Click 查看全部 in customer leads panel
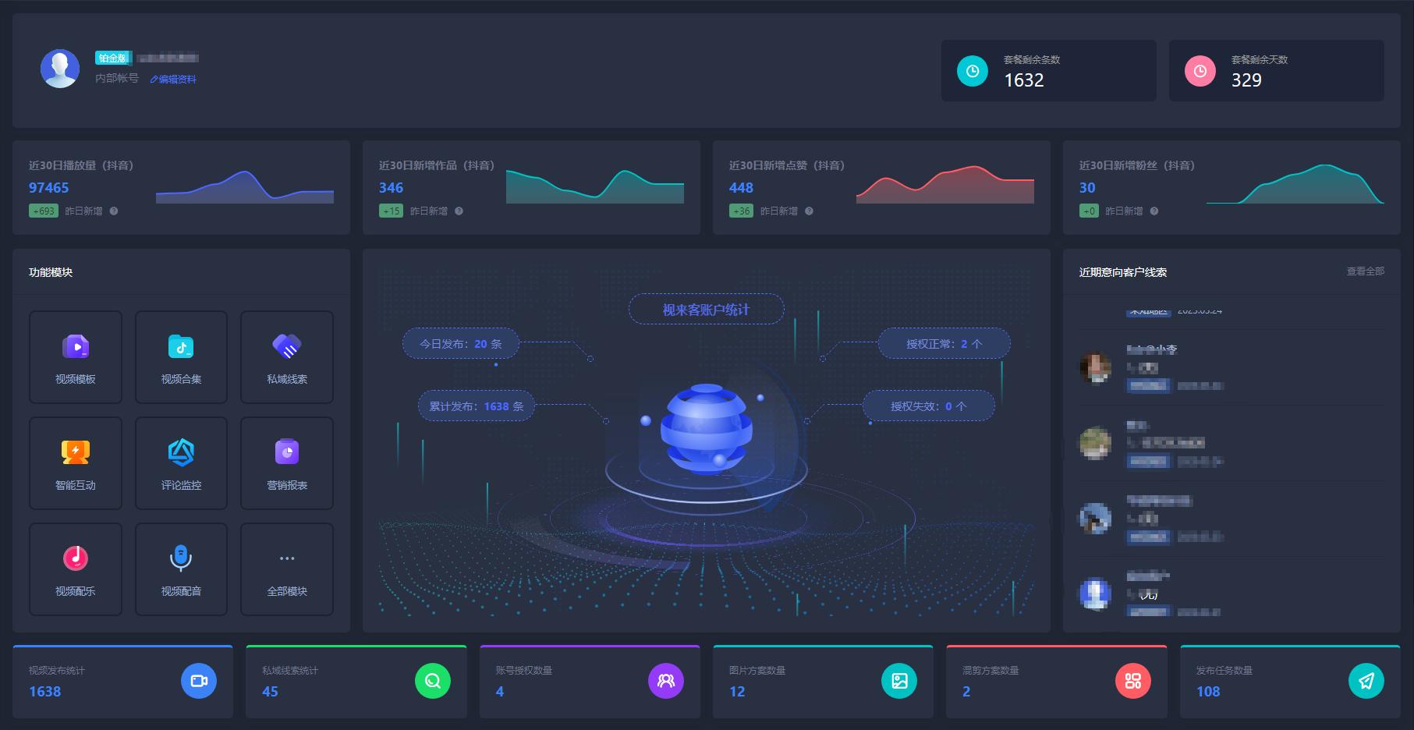The image size is (1414, 730). [1365, 271]
